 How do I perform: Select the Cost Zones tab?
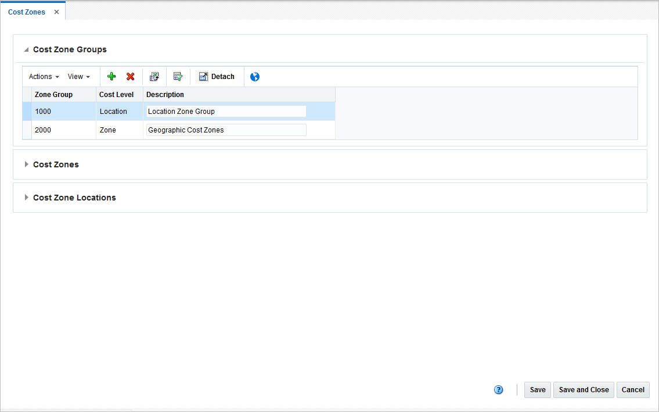(27, 12)
